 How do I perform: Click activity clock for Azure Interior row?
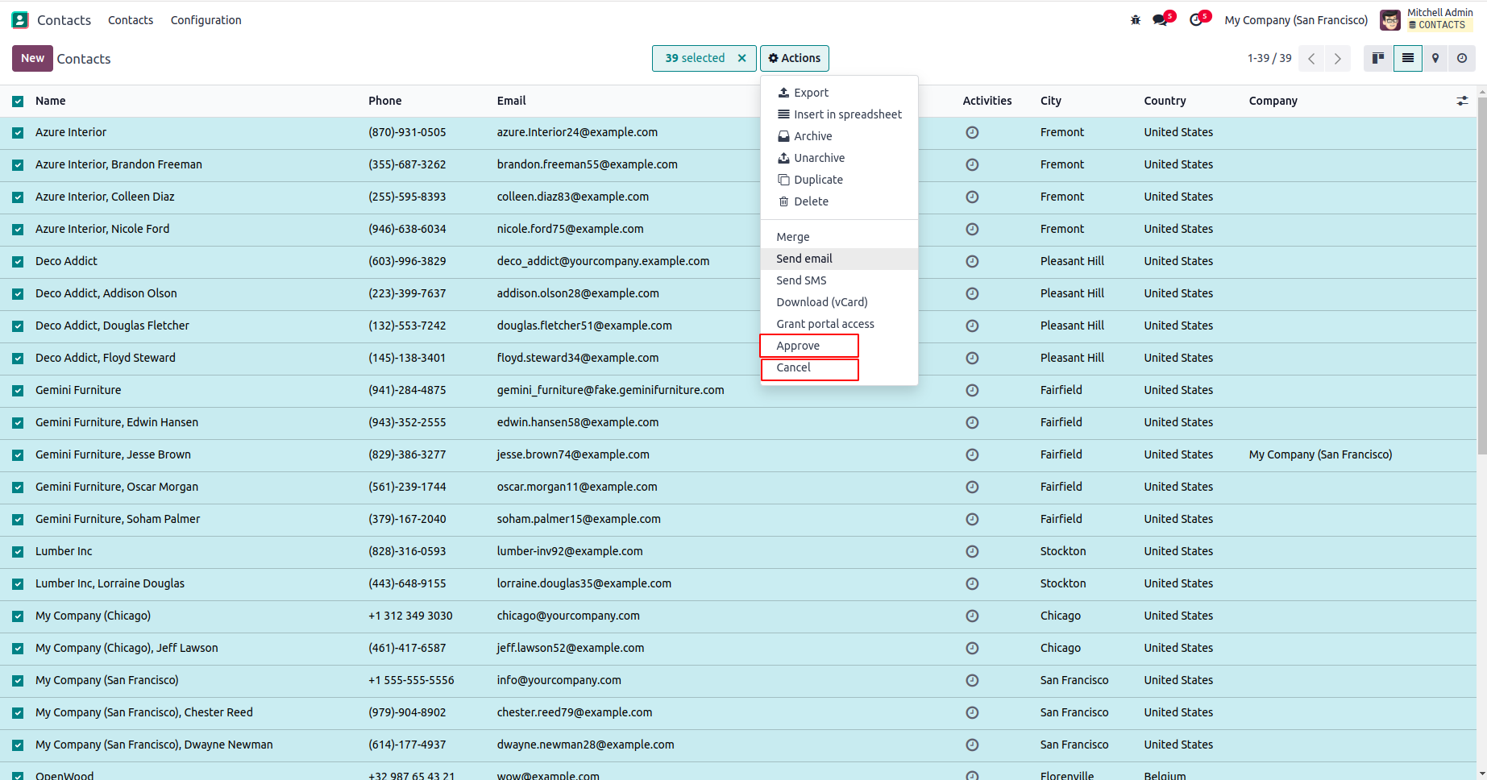pyautogui.click(x=972, y=132)
